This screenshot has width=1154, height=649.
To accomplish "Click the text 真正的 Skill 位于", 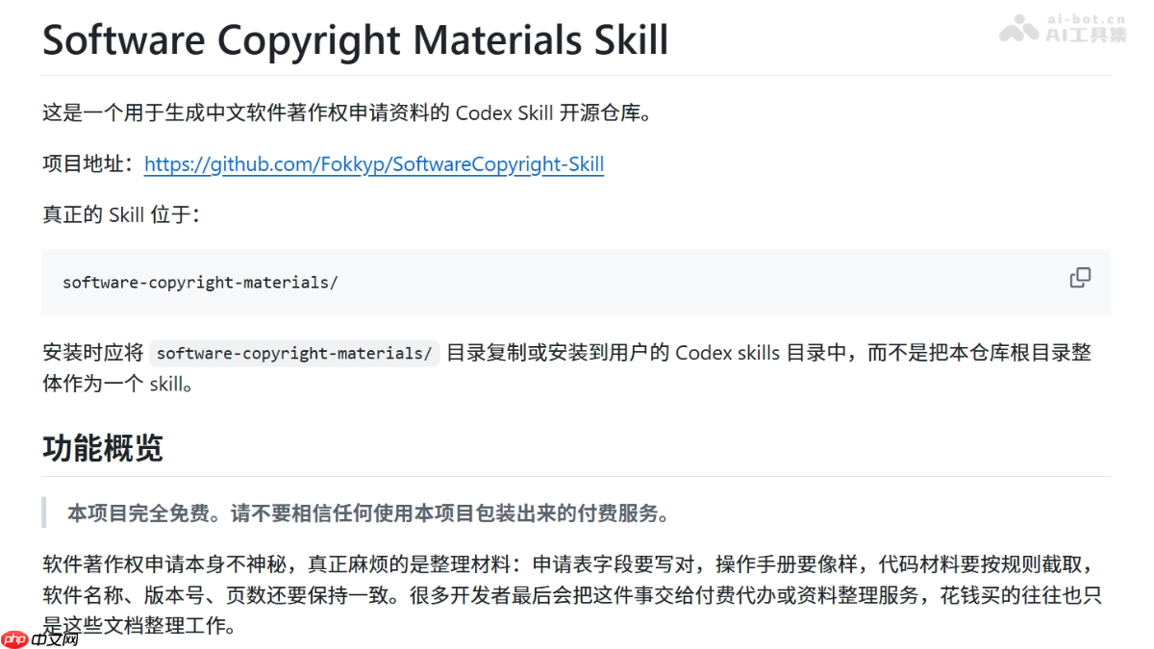I will (122, 214).
